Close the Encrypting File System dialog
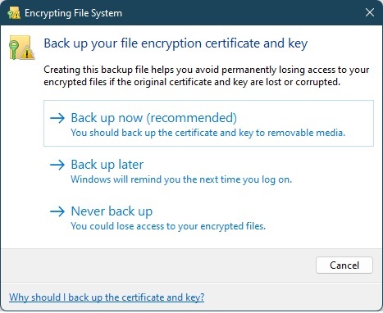This screenshot has width=383, height=313. point(370,12)
